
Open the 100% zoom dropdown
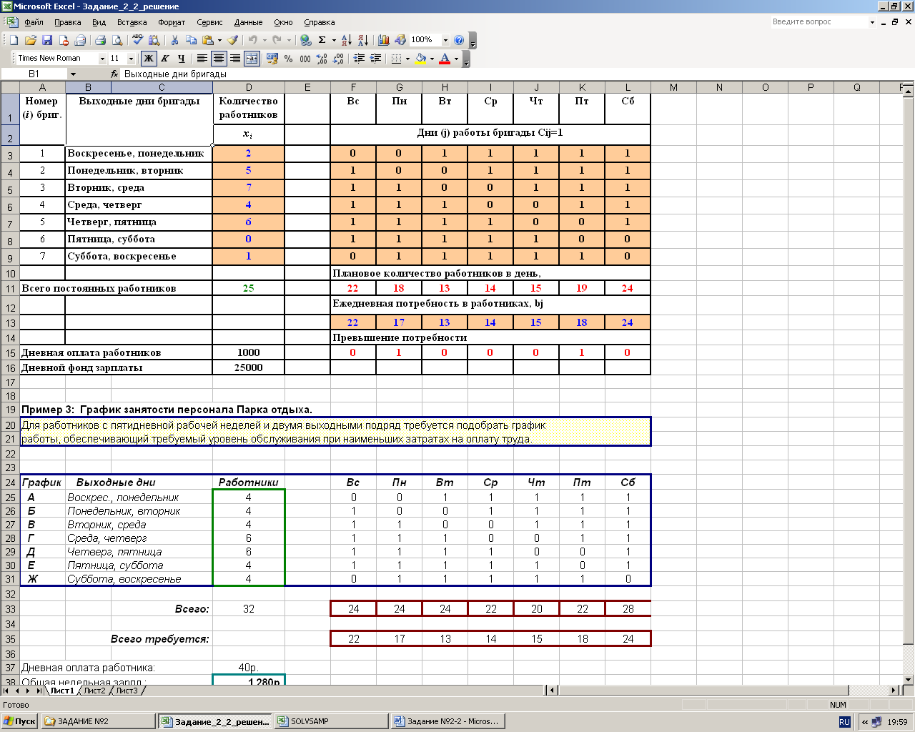(x=446, y=40)
